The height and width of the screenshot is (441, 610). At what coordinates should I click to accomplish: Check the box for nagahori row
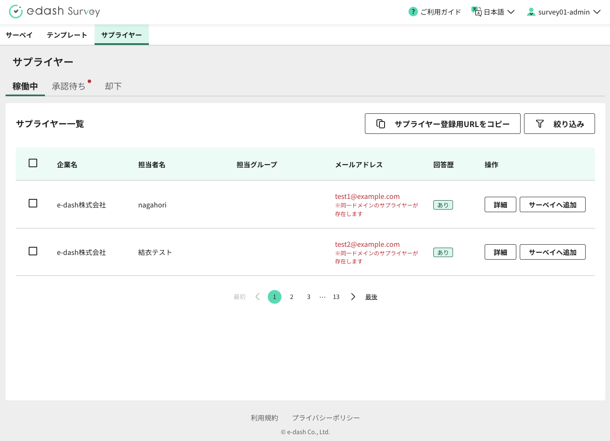coord(33,203)
